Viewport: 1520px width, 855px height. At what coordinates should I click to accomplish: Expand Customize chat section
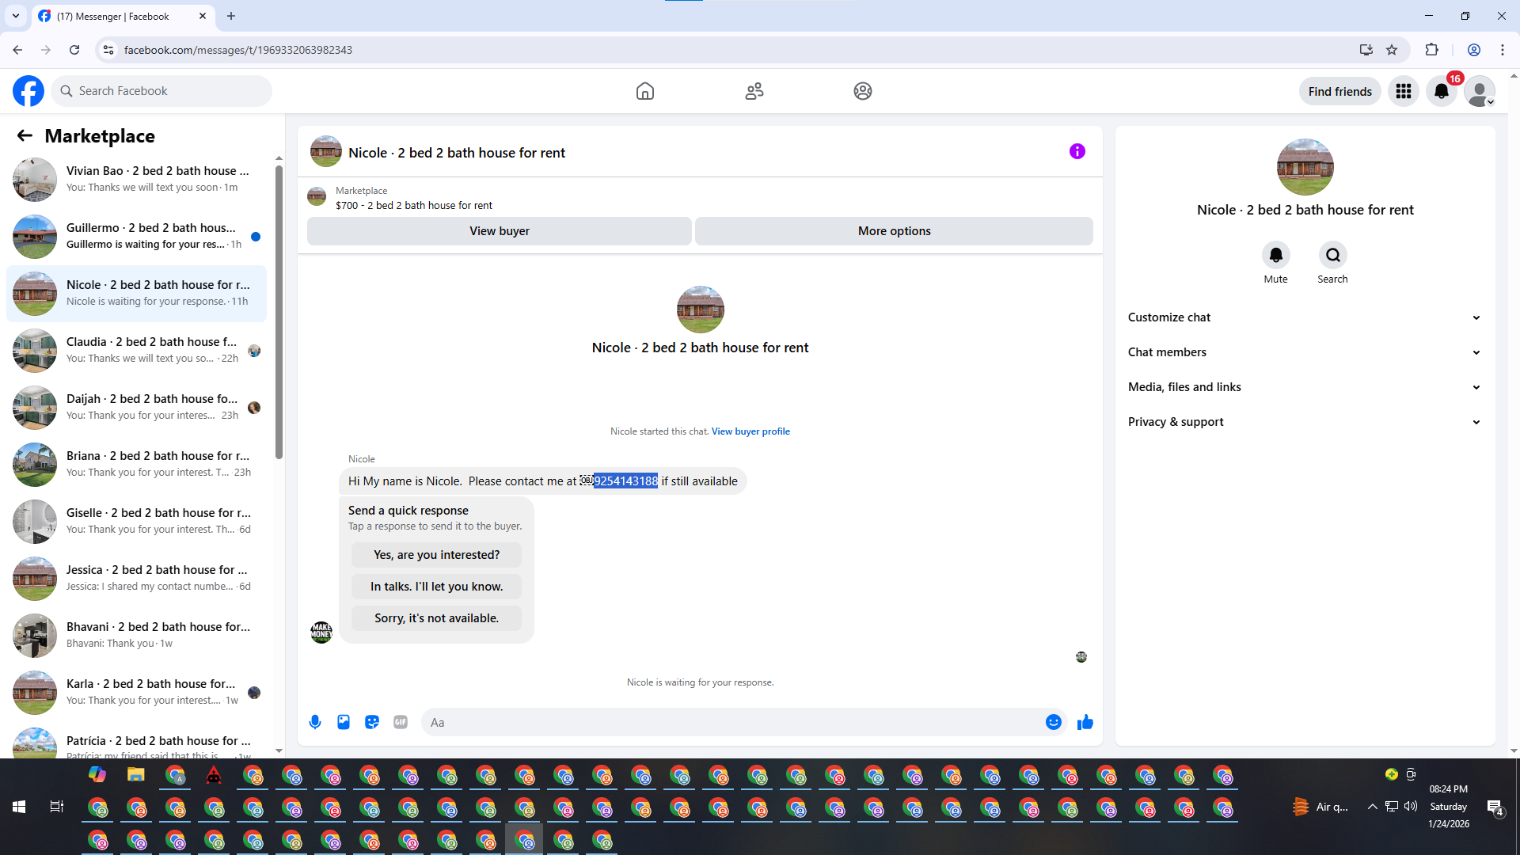[x=1304, y=317]
